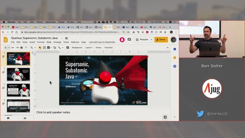Screen dimensions: 245x138
Task: Open the comment history icon
Action: (129, 39)
